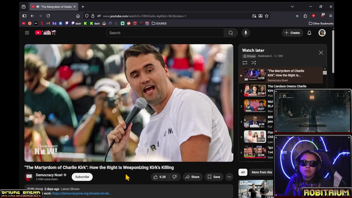Close the Martyrdom of Charlie Kirk tab
This screenshot has height=198, width=352.
[75, 7]
